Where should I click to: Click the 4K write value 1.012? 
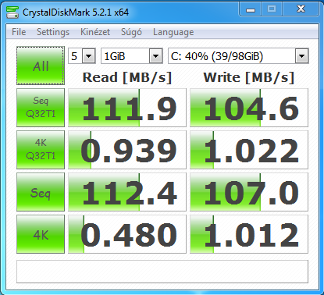[249, 234]
